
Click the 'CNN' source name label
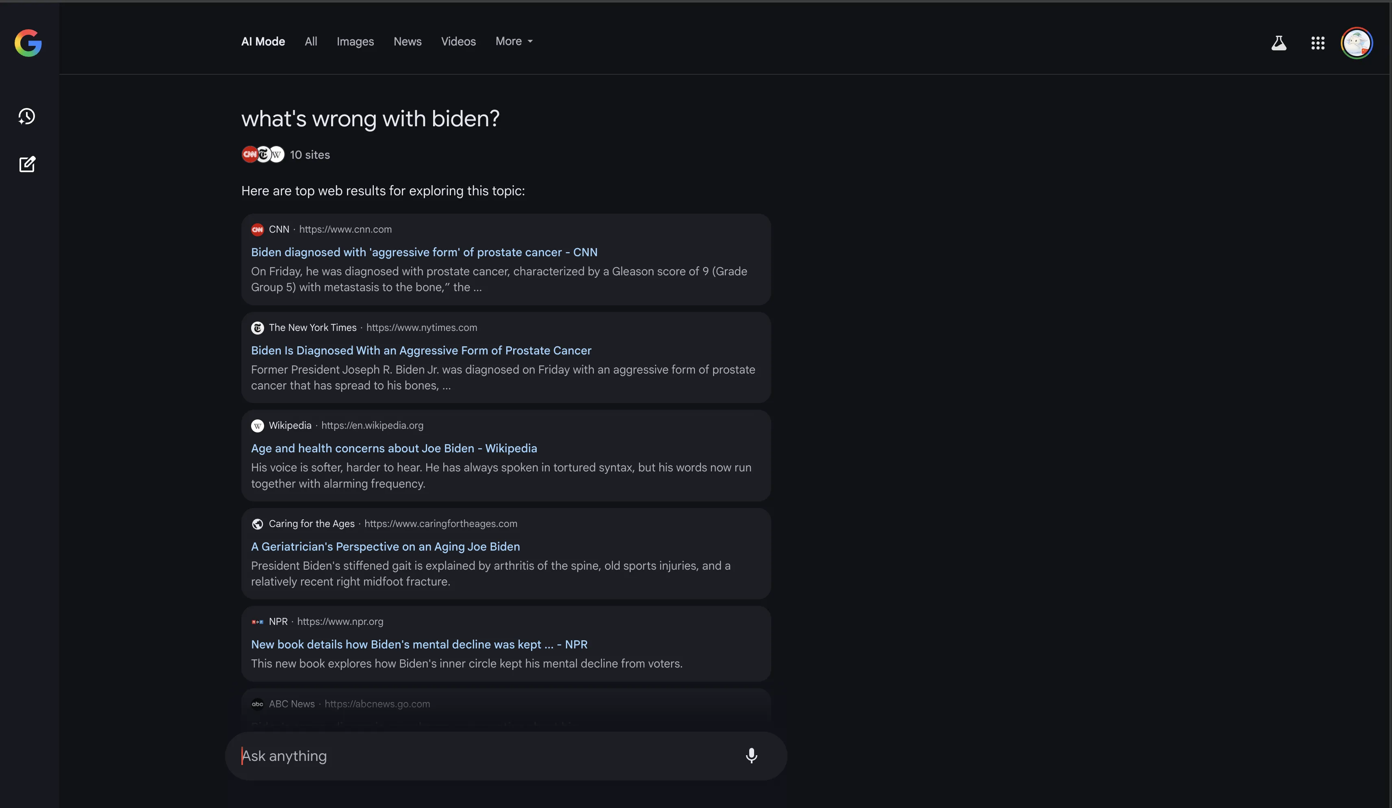pos(279,229)
